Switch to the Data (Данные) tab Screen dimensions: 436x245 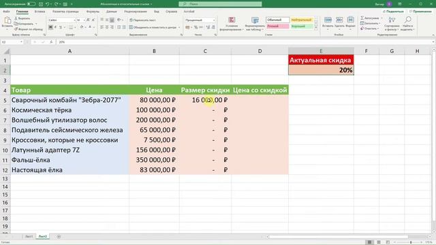(112, 12)
